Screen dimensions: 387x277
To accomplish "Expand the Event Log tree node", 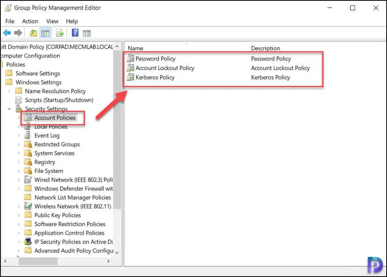I will point(19,136).
